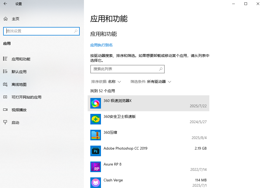Select the Adobe Photoshop CC 2019 icon
Image resolution: width=263 pixels, height=188 pixels.
click(x=95, y=151)
